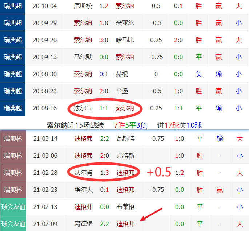Click 法尔肯 in the 20-08-16 match row
The image size is (249, 231).
click(x=83, y=108)
